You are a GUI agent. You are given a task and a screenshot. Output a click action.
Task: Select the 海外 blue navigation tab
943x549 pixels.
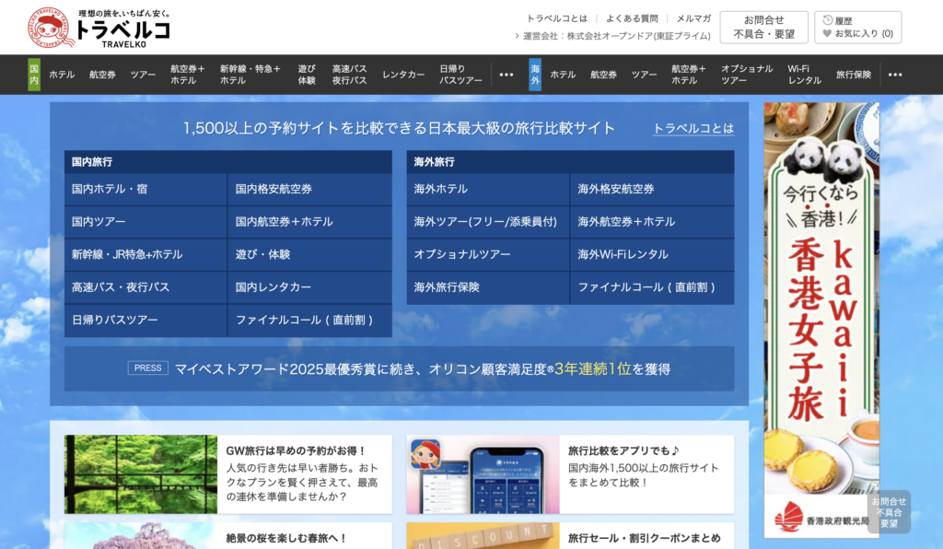[x=535, y=75]
